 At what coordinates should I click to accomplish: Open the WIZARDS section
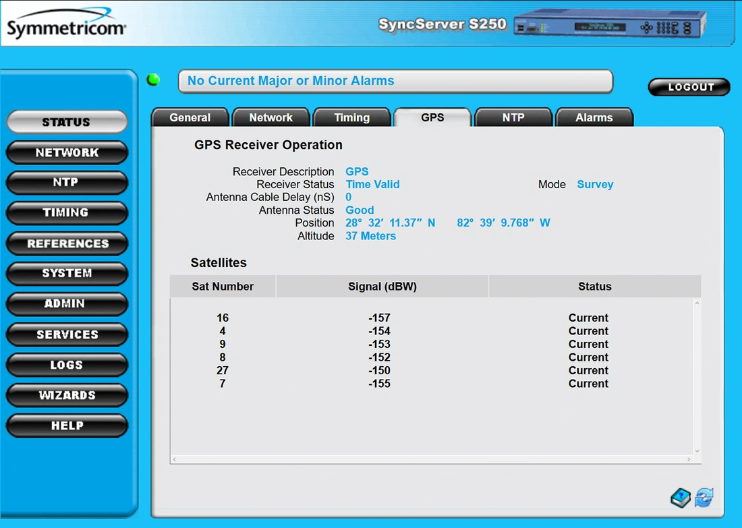[67, 395]
